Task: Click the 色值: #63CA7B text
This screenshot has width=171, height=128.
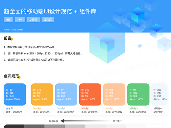Action: (138, 112)
